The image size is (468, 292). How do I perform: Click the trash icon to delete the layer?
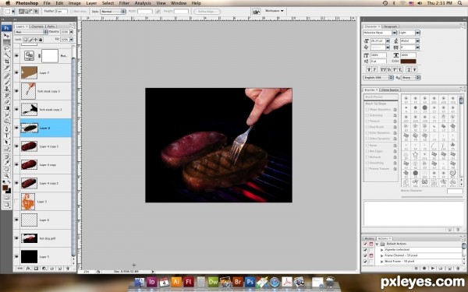coord(67,269)
